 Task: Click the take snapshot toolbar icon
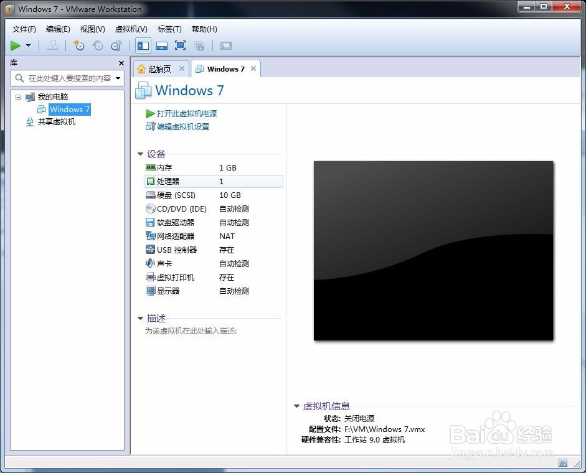coord(79,45)
